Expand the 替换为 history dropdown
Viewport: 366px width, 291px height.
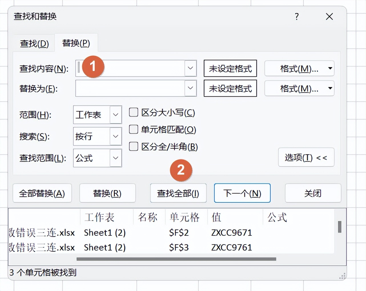click(x=190, y=88)
